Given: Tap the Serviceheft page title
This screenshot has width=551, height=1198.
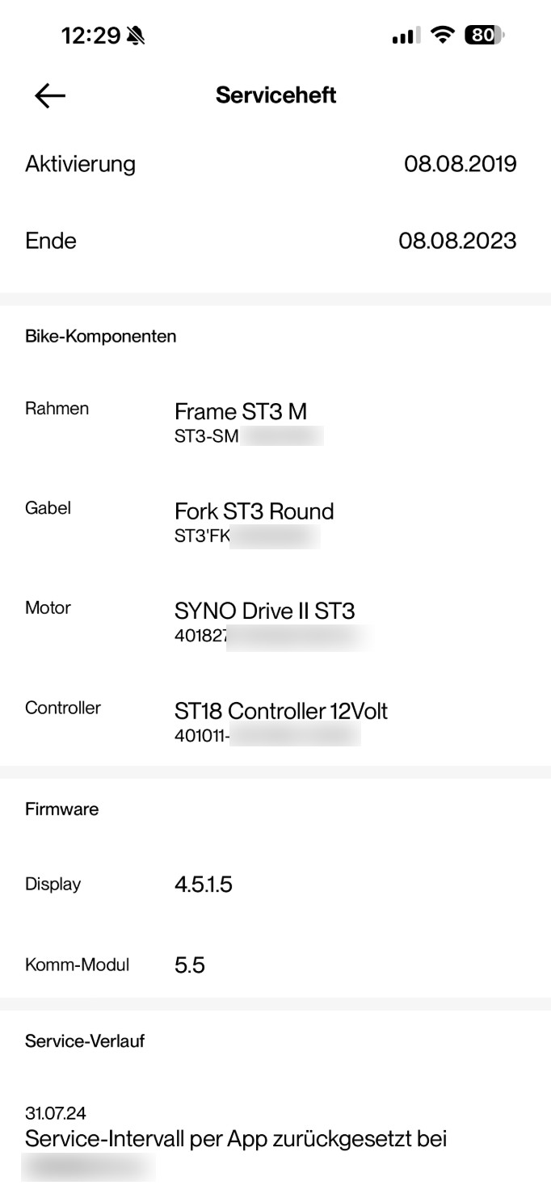Looking at the screenshot, I should [x=275, y=95].
